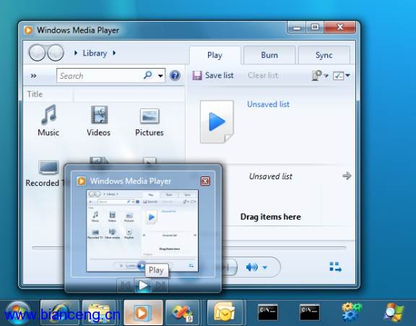Image resolution: width=416 pixels, height=326 pixels.
Task: Click Play in the thumbnail toolbar
Action: tap(143, 286)
